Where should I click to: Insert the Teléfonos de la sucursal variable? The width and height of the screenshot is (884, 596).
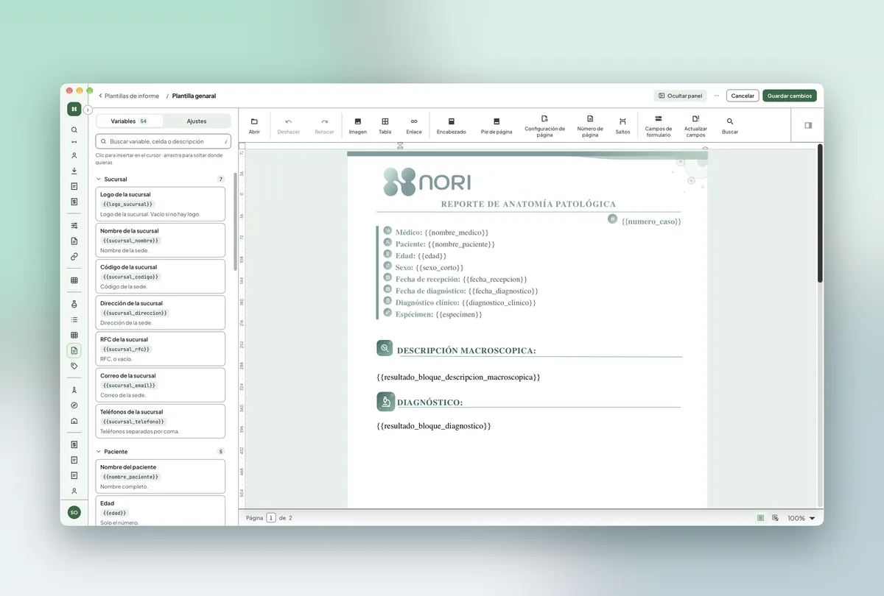161,421
